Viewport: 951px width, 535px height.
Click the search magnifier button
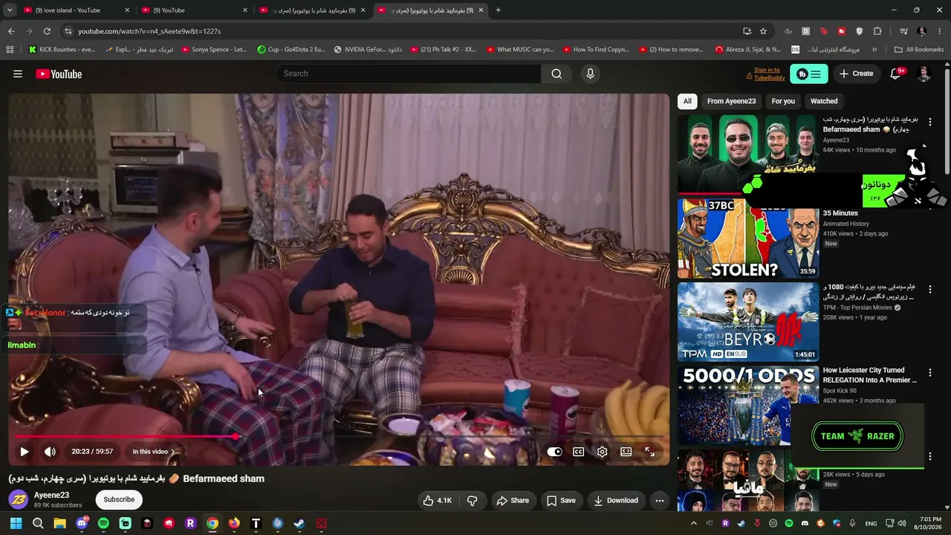pyautogui.click(x=556, y=74)
